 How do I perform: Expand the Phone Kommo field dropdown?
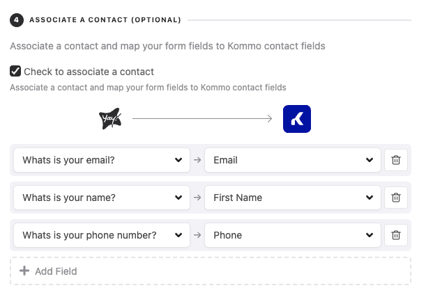click(x=293, y=235)
